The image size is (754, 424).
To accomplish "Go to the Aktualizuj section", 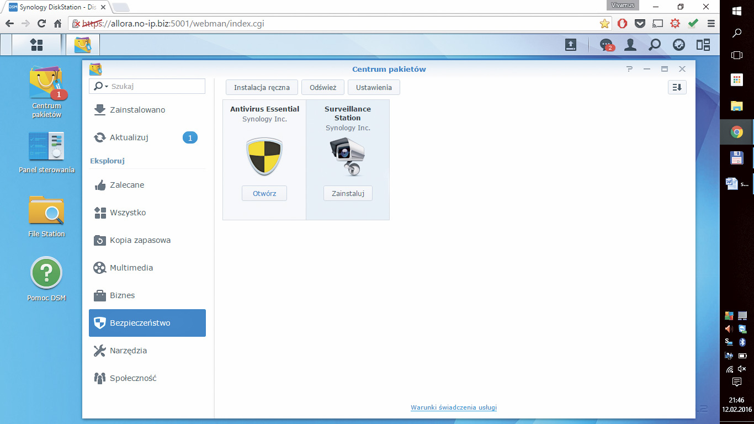I will coord(129,137).
